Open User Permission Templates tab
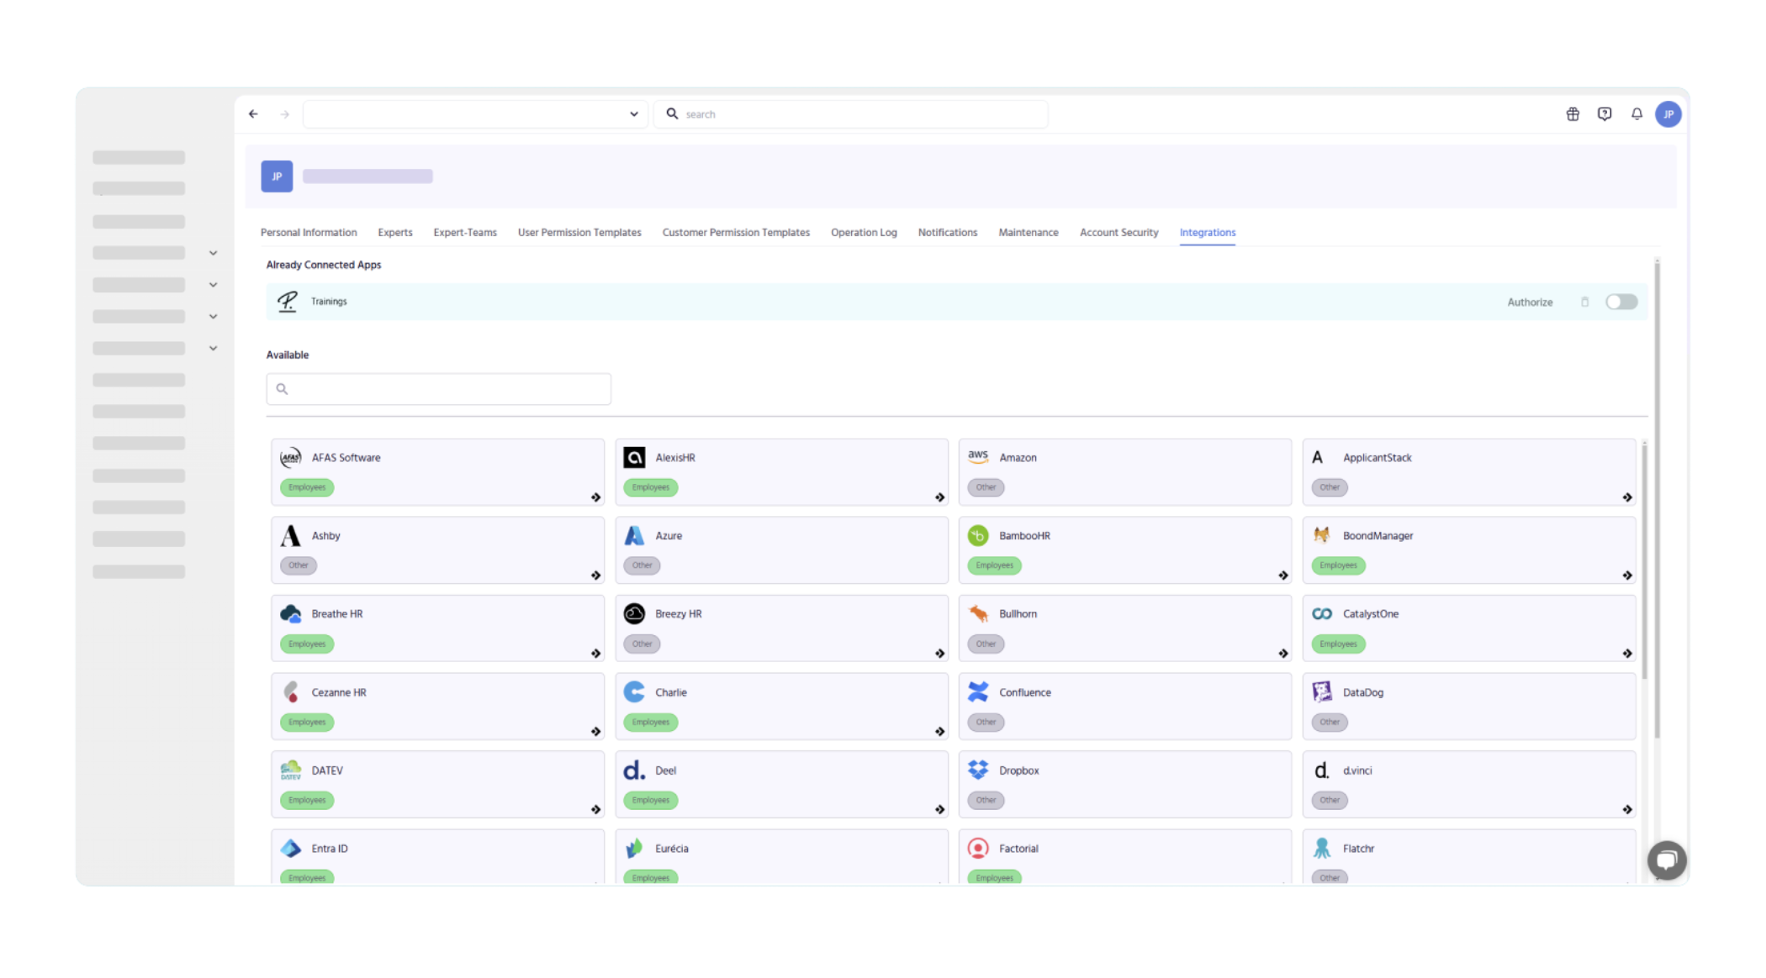 click(579, 233)
